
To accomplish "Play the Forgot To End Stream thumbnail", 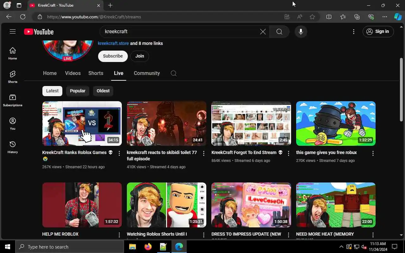I will 251,124.
